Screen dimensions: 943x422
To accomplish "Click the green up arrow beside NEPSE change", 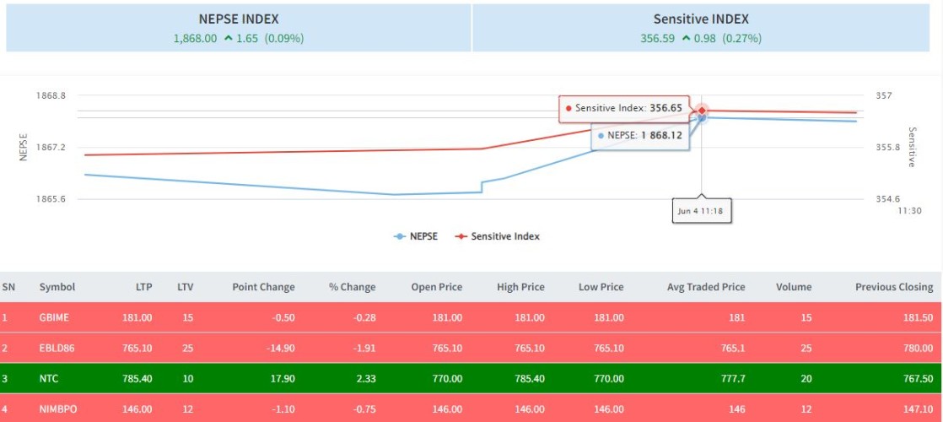I will [x=228, y=39].
